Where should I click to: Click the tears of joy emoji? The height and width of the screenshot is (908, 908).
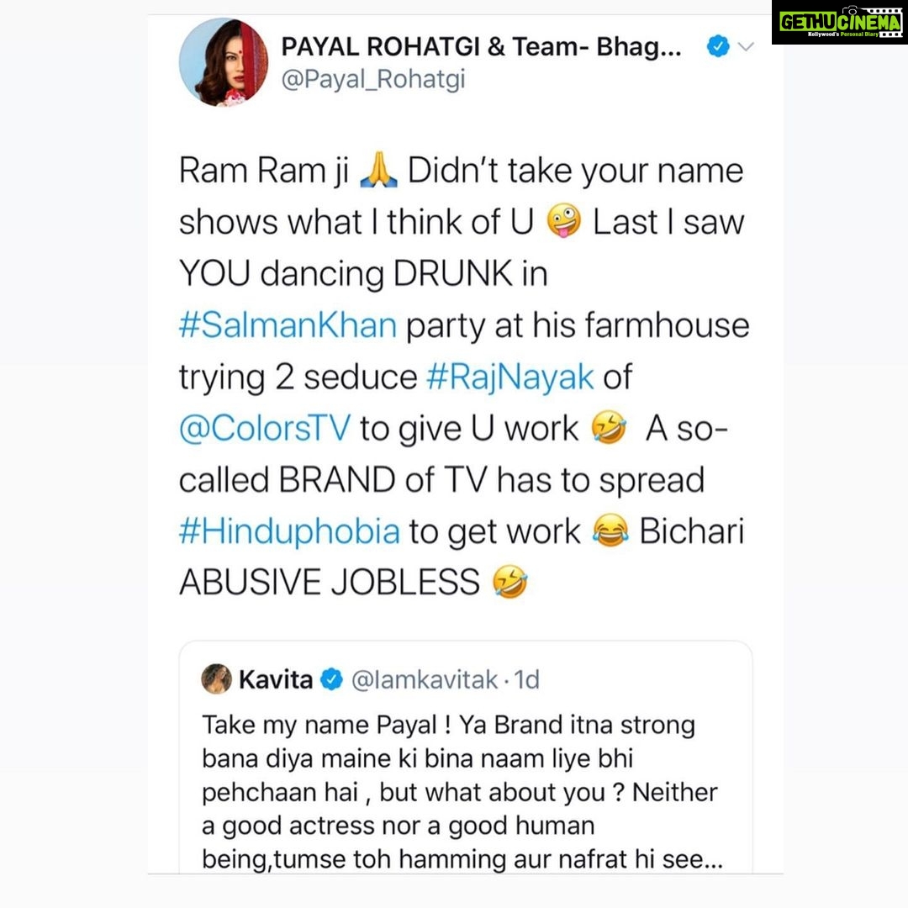610,531
